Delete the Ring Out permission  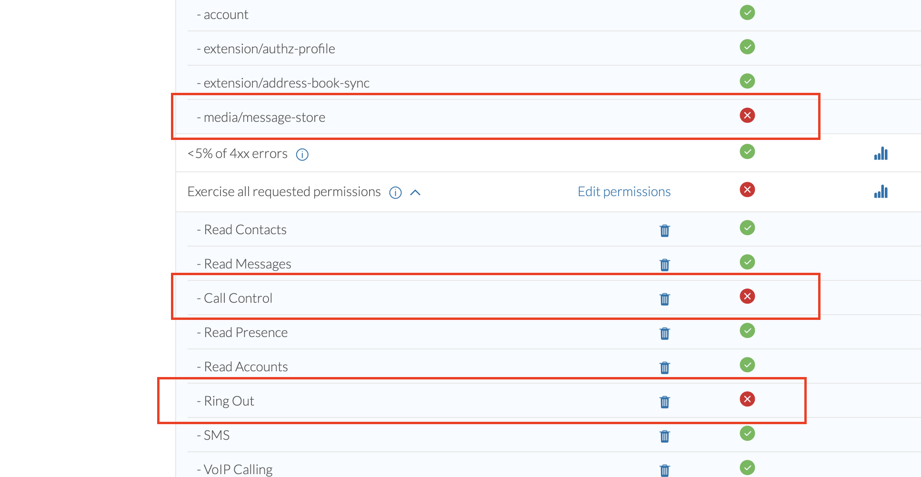click(x=665, y=402)
